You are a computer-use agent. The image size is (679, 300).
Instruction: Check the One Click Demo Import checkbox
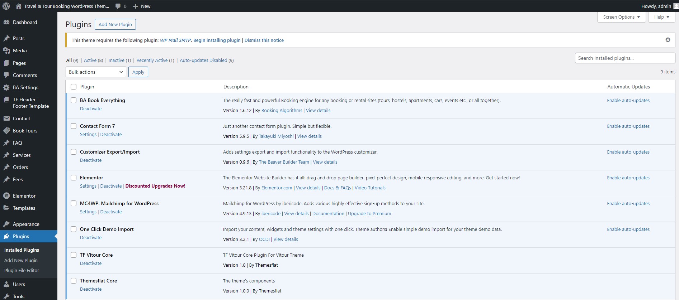click(74, 229)
